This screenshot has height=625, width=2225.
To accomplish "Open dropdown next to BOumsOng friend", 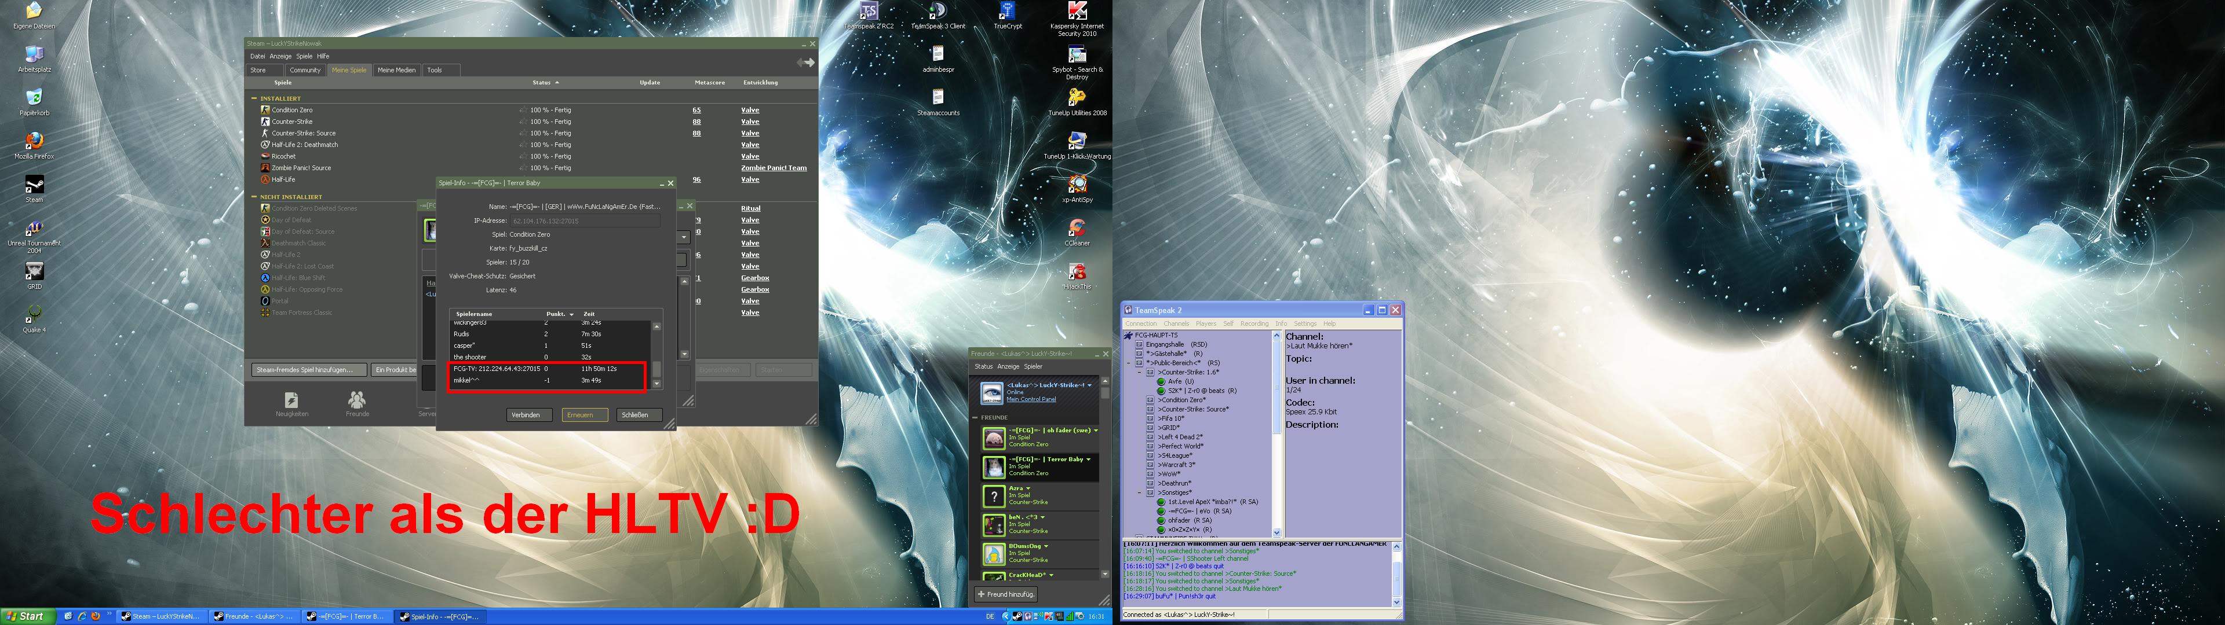I will click(1046, 546).
